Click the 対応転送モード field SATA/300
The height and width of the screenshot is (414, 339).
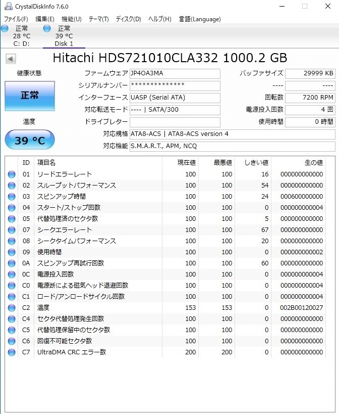click(x=175, y=110)
